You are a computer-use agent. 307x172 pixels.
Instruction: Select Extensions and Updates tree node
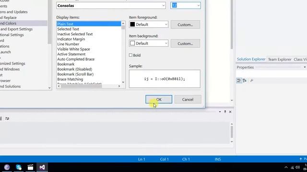point(14,12)
